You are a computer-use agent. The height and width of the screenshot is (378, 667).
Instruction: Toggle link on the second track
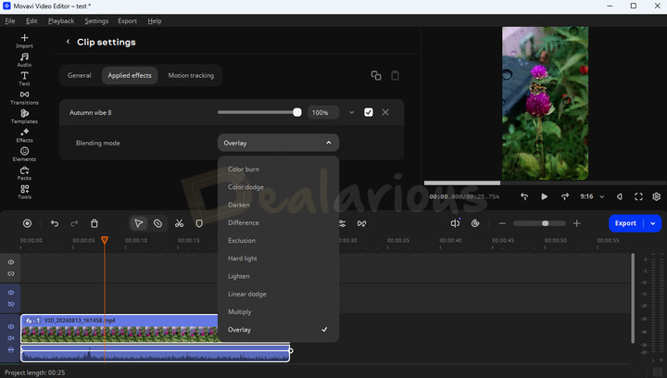click(11, 304)
